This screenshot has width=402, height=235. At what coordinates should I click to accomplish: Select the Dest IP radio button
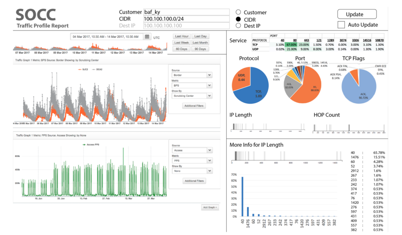238,26
